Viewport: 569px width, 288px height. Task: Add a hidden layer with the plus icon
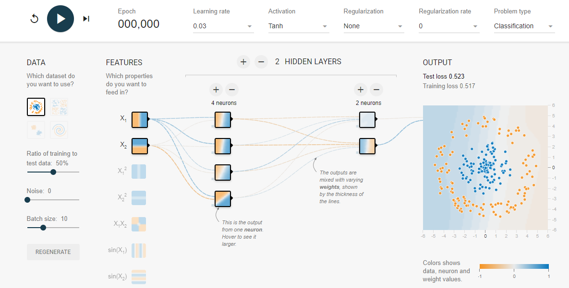(x=243, y=62)
